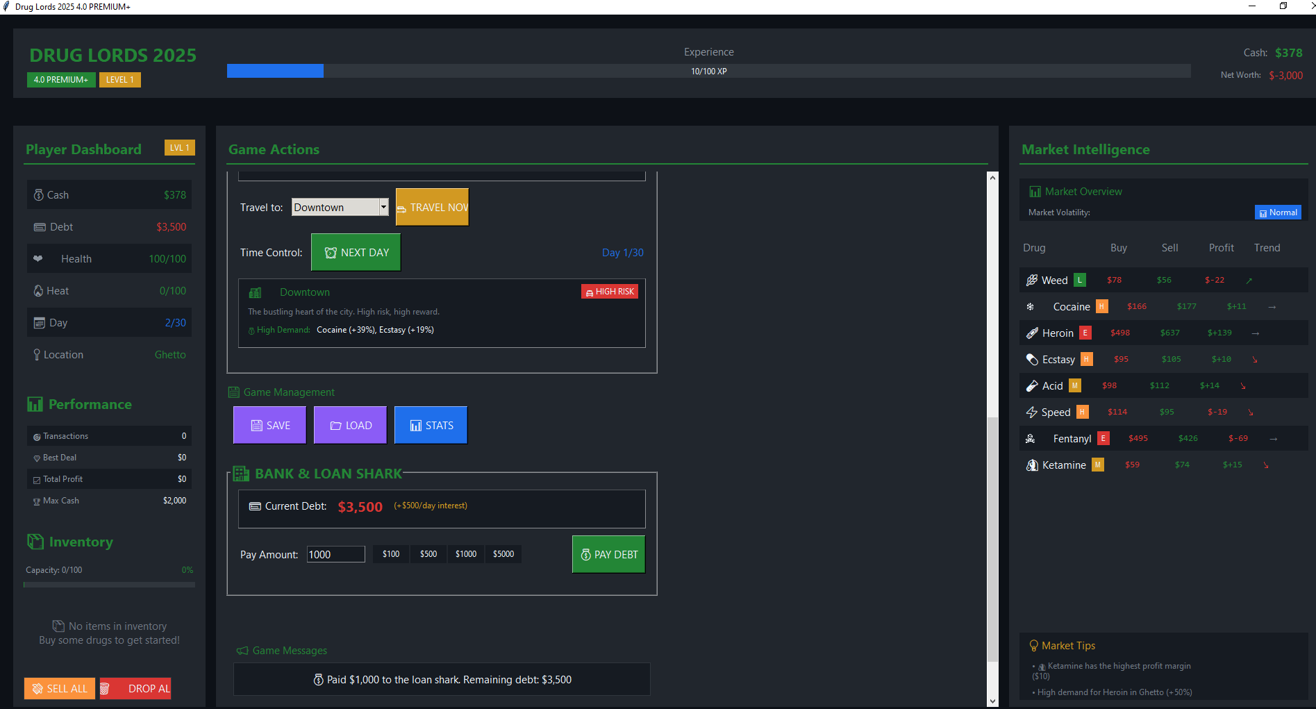
Task: Click the Ecstasy pill icon
Action: pyautogui.click(x=1033, y=359)
